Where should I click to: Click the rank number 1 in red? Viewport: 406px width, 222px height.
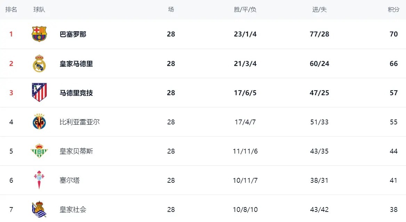pos(11,34)
